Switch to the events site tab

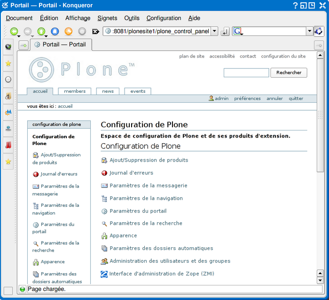click(x=138, y=91)
